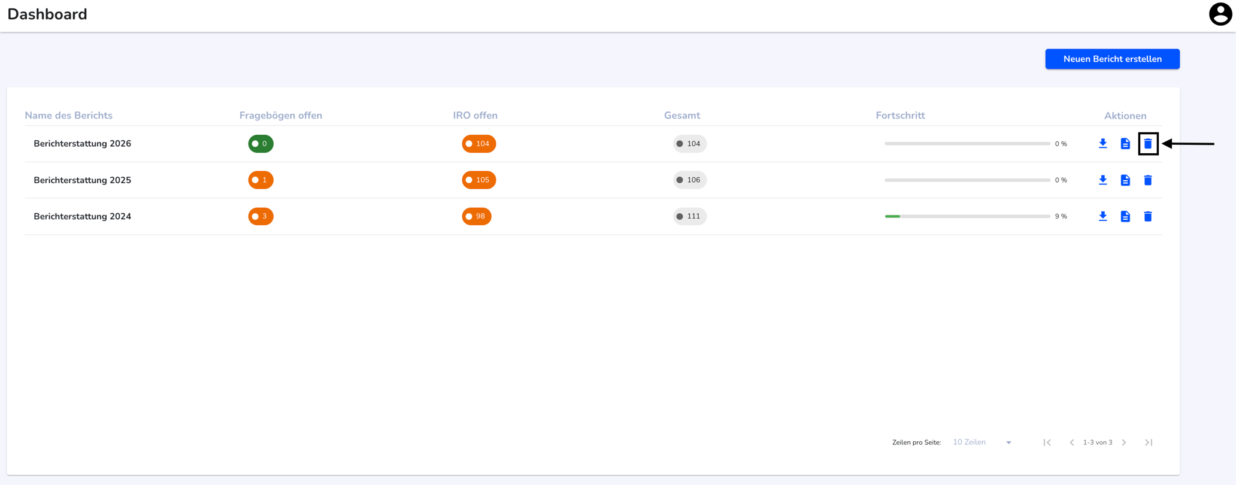
Task: Click the orange 105 IRO offen badge
Action: (x=478, y=180)
